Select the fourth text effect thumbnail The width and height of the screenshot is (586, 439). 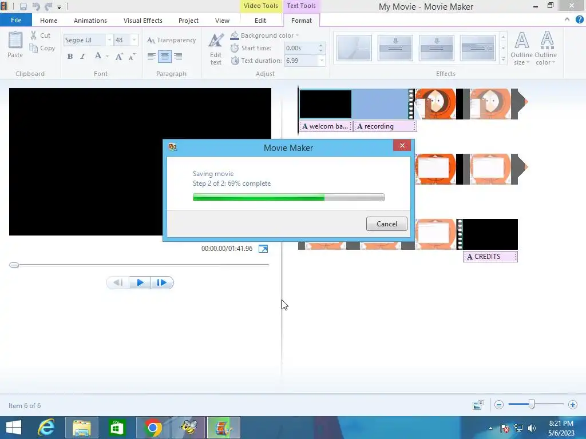click(478, 48)
